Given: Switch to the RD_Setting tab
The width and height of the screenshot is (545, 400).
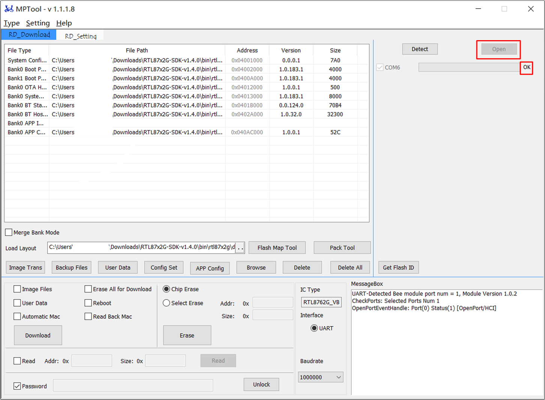Looking at the screenshot, I should (81, 36).
